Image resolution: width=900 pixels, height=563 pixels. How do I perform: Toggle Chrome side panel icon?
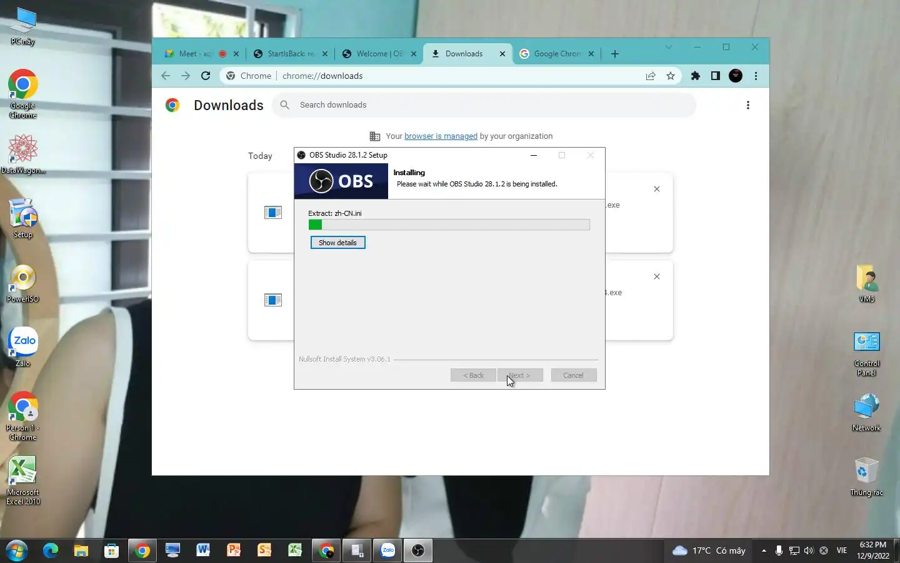click(716, 76)
